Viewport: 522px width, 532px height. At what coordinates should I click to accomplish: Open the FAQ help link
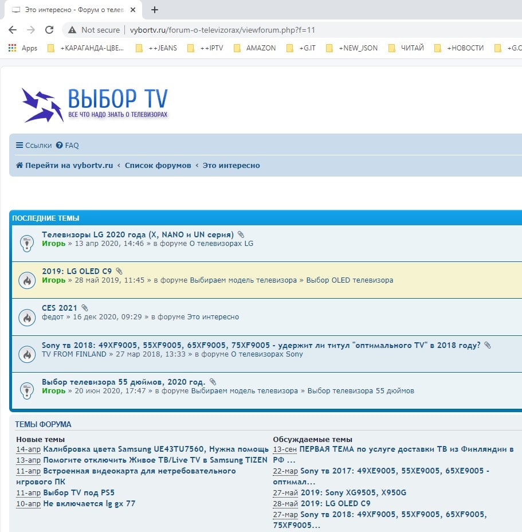coord(67,145)
